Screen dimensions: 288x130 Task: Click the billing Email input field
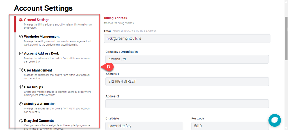tap(187, 38)
